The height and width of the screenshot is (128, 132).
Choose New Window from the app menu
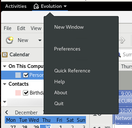[x=69, y=27]
